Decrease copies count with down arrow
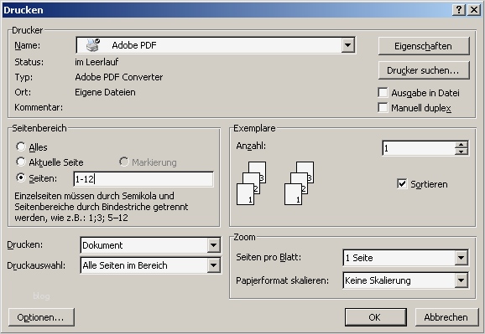The height and width of the screenshot is (334, 485). pos(462,152)
